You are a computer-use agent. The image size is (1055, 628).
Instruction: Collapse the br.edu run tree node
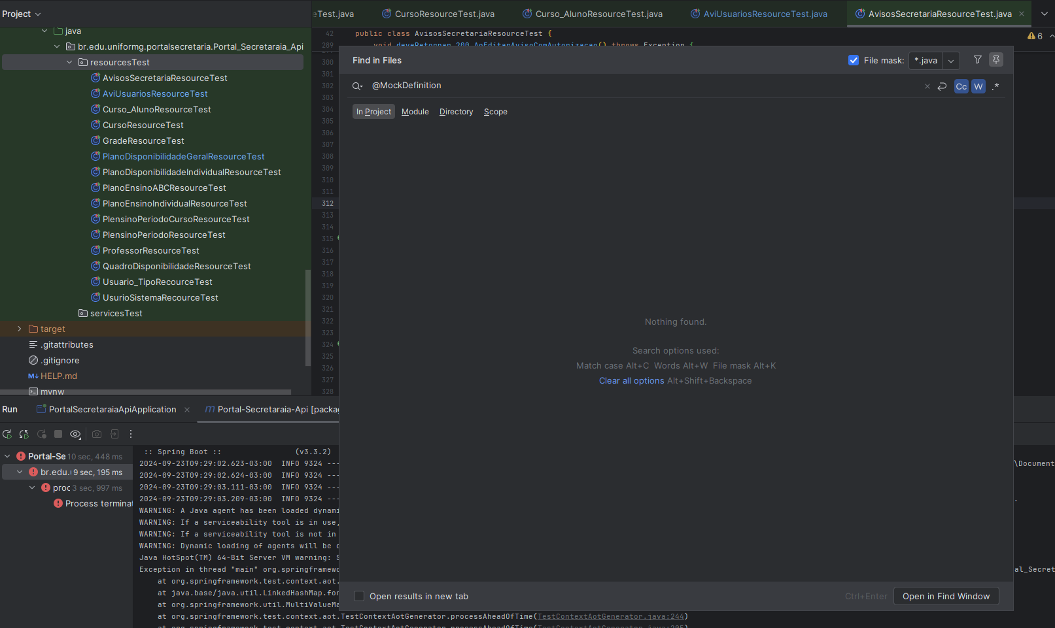[x=20, y=472]
